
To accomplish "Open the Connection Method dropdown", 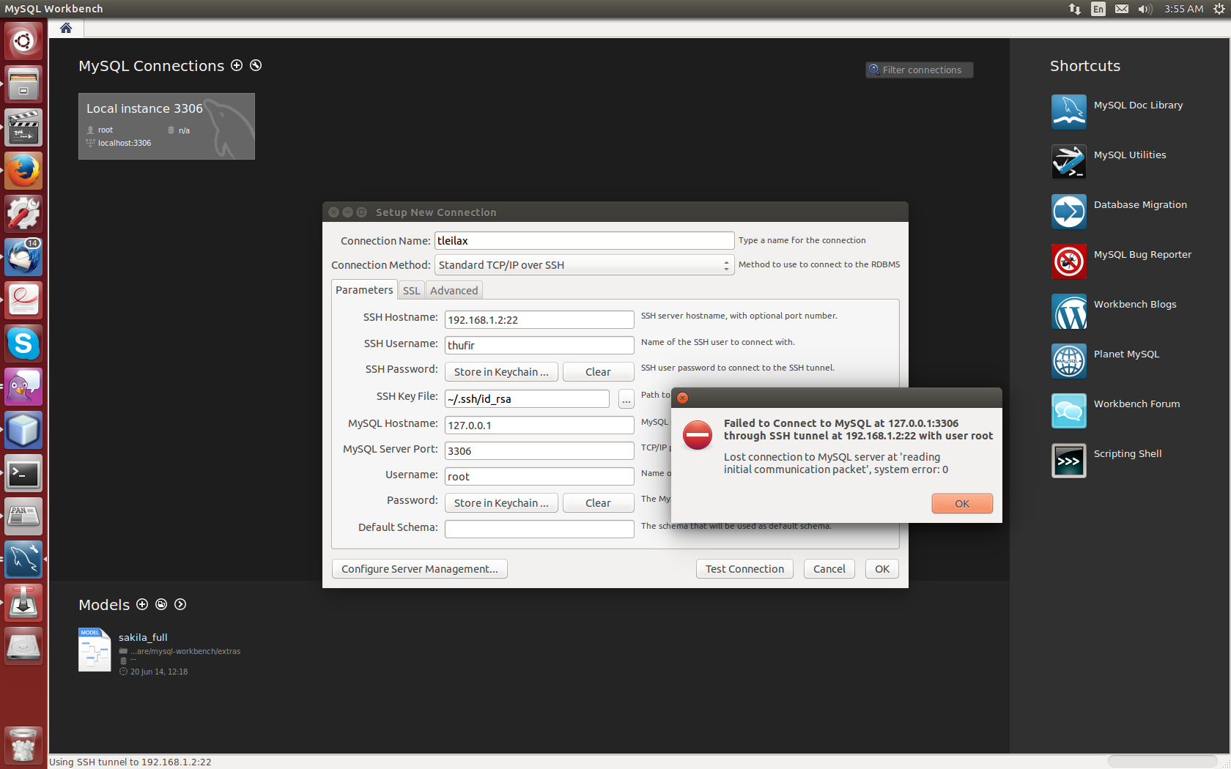I will click(x=584, y=265).
